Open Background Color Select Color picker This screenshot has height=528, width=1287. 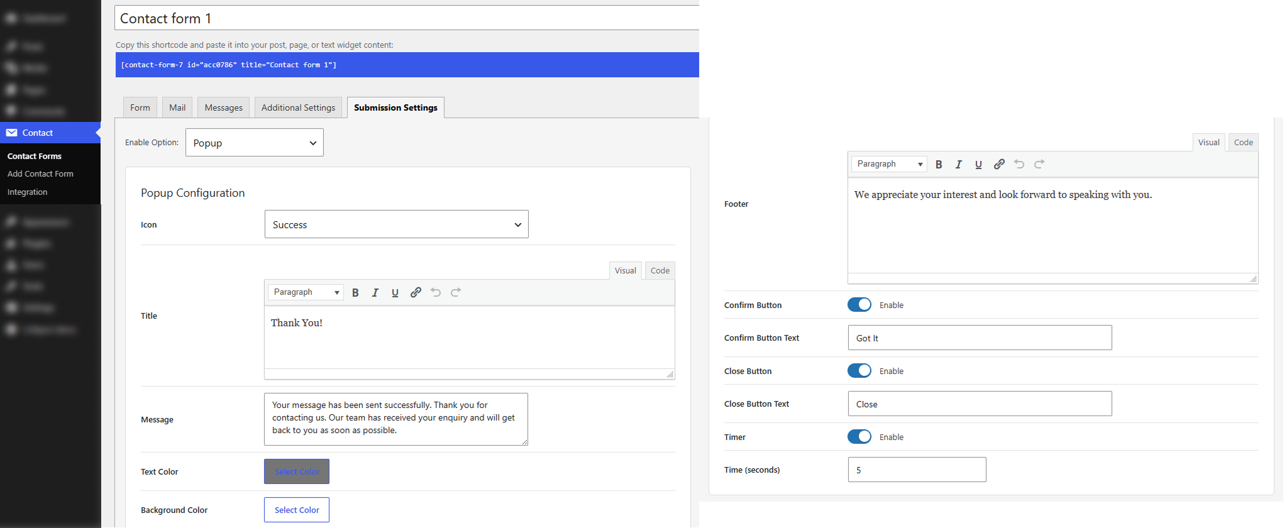tap(297, 510)
